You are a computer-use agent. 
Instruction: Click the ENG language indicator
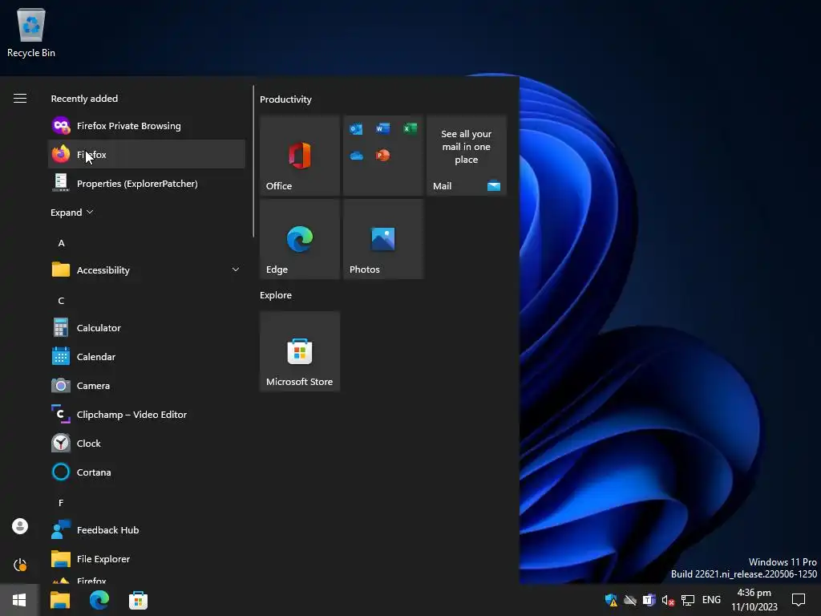pyautogui.click(x=711, y=600)
